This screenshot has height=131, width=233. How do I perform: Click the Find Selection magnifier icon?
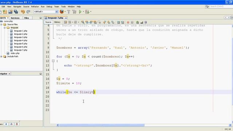[x=83, y=22]
